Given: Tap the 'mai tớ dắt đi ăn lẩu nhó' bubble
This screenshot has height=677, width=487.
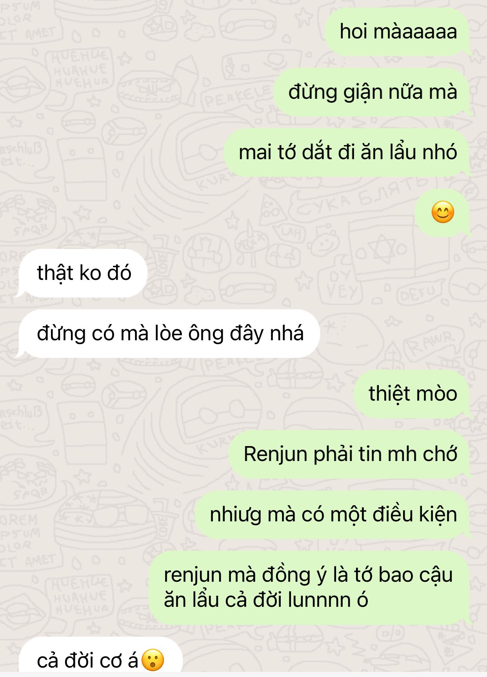Looking at the screenshot, I should 347,152.
